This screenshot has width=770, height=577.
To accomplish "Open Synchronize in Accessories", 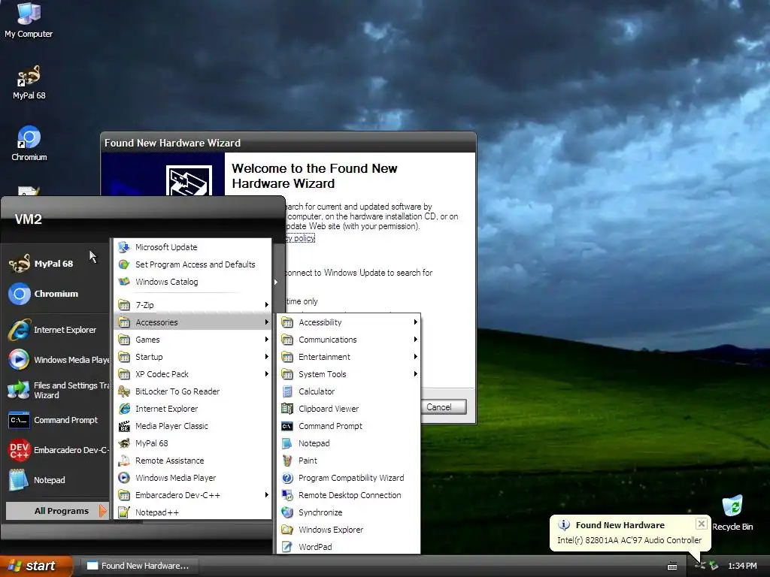I will [349, 512].
